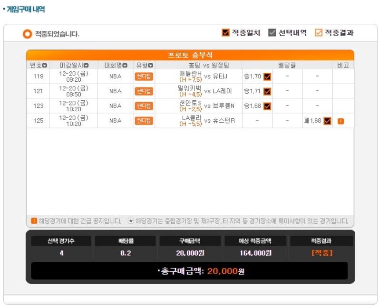Viewport: 379px width, 307px height.
Task: Toggle the 적중일치 checkbox
Action: (x=225, y=33)
